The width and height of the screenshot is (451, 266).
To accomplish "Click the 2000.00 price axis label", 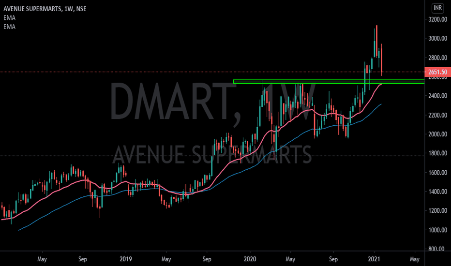I will click(437, 134).
